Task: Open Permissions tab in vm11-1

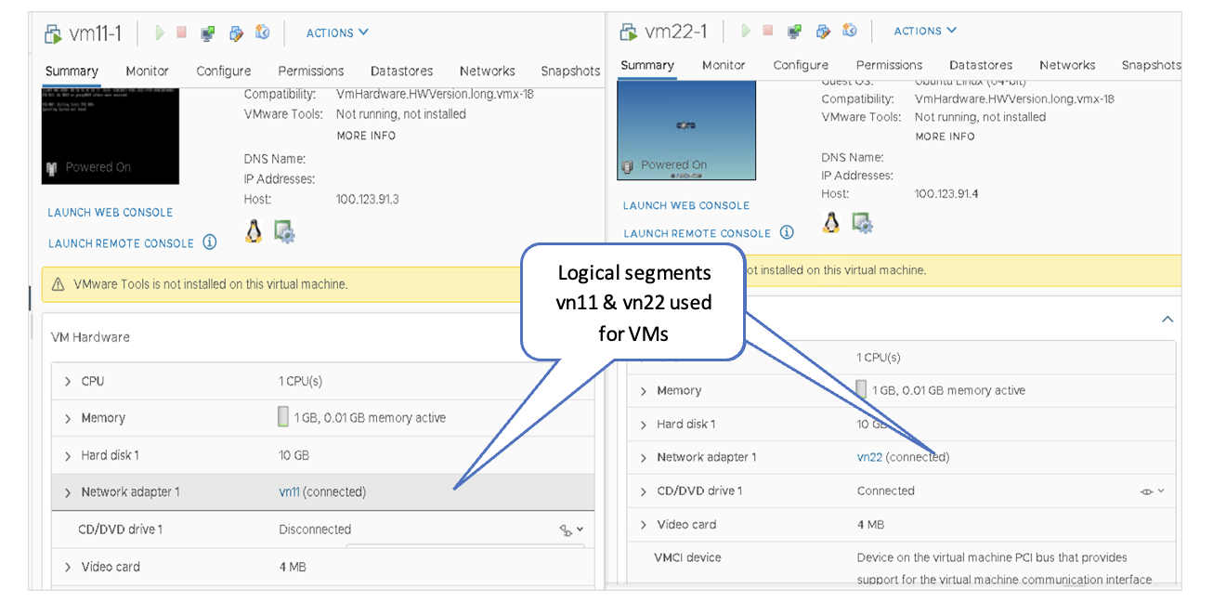Action: [311, 71]
